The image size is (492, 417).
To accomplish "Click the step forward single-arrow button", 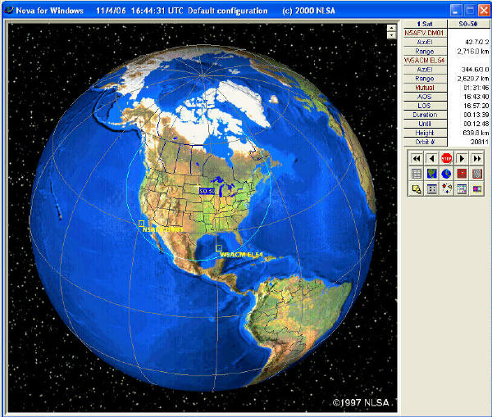I will tap(462, 159).
